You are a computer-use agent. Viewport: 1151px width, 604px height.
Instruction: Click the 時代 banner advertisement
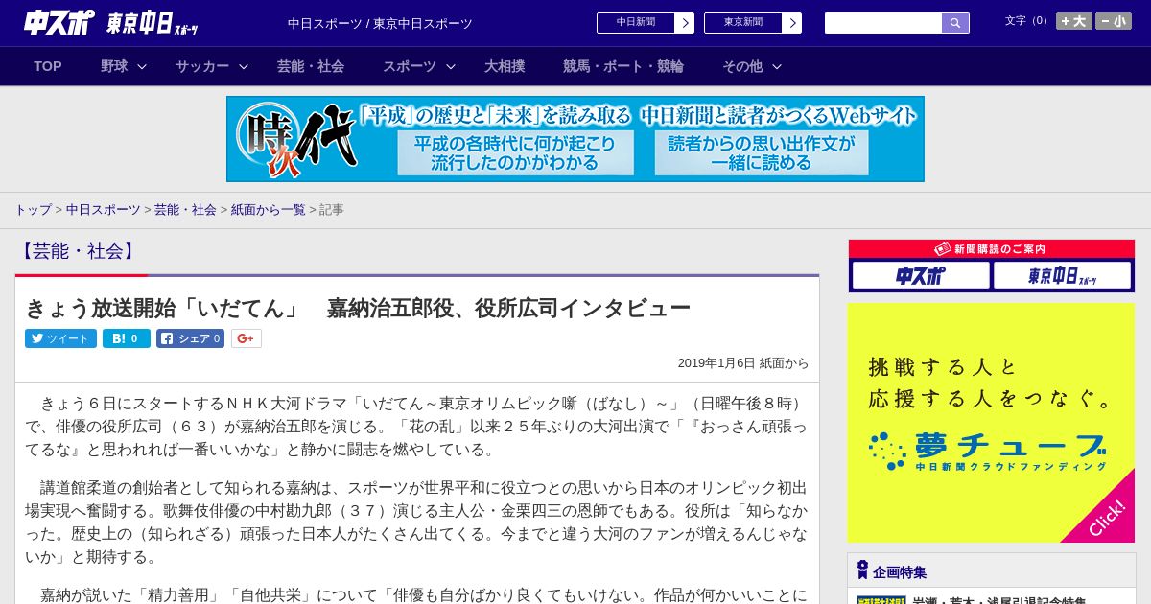[575, 139]
